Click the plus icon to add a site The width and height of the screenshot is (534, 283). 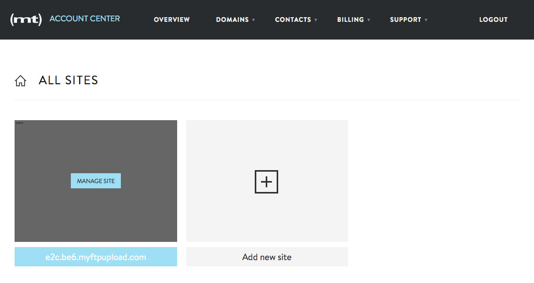(266, 182)
